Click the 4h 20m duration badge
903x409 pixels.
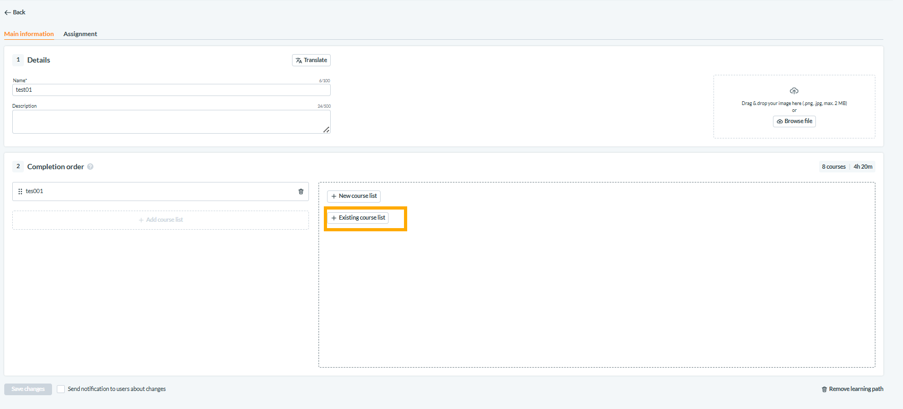(863, 167)
